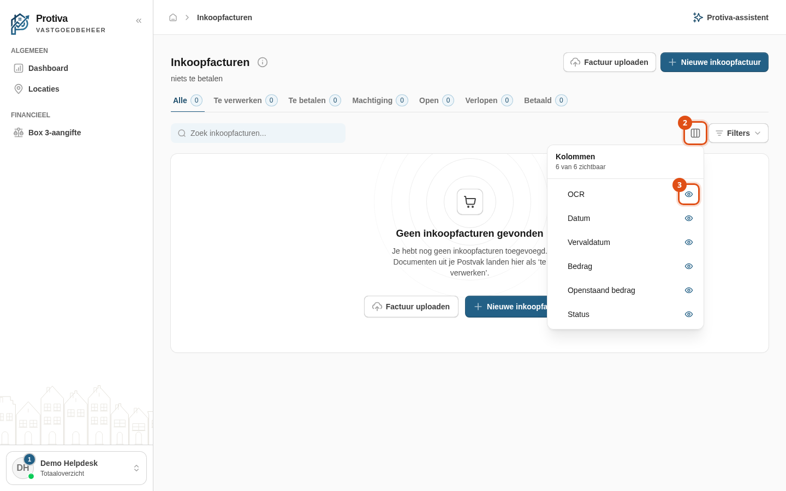Click top Nieuwe inkoopfactuur button
This screenshot has height=491, width=786.
coord(714,62)
